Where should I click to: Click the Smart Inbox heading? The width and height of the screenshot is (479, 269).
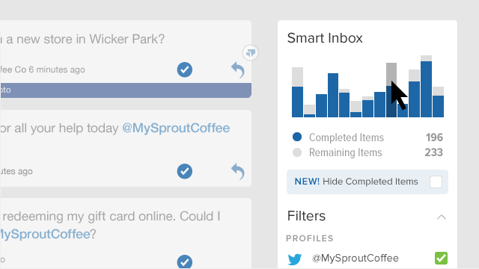click(x=325, y=38)
